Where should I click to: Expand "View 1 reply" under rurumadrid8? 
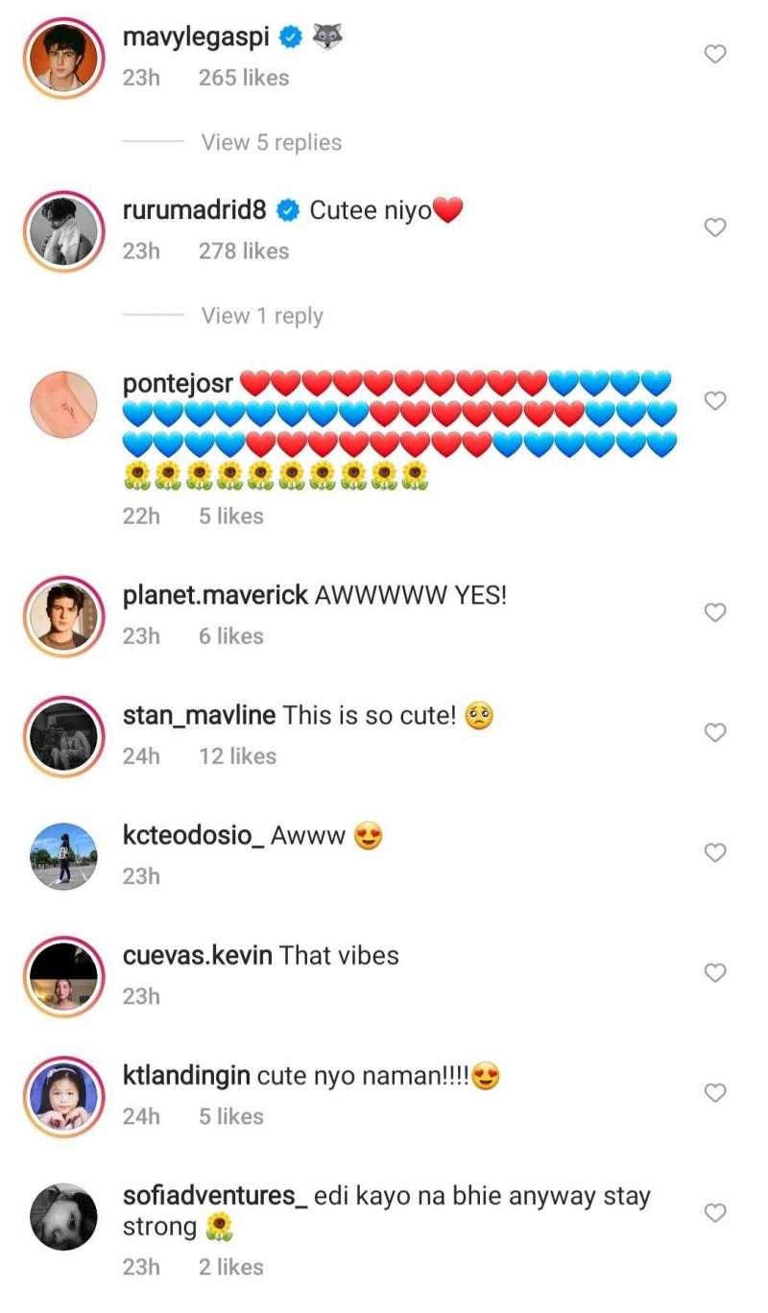tap(261, 316)
